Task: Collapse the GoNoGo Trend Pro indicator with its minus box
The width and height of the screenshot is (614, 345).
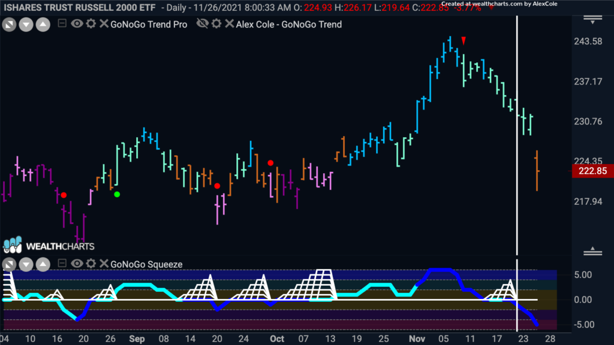Action: coord(62,23)
